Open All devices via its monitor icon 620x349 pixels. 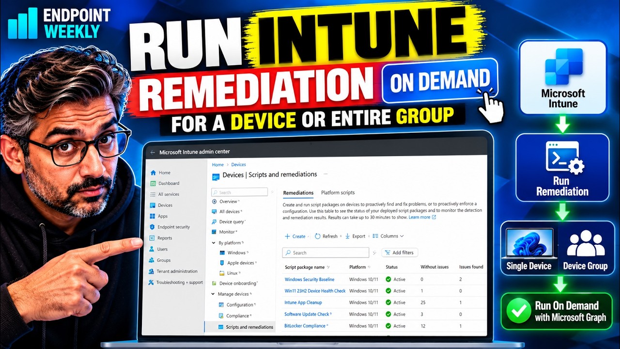pos(215,212)
